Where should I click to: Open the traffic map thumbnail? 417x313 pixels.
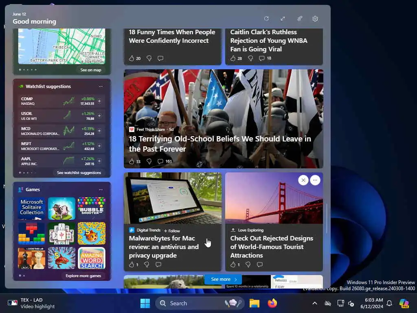62,46
